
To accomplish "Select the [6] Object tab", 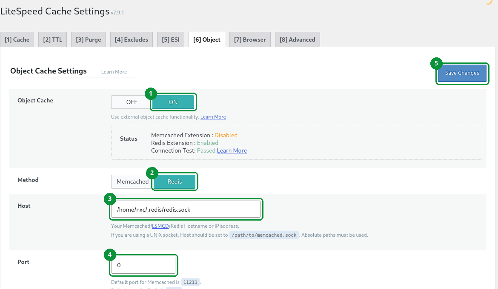I will click(x=207, y=40).
